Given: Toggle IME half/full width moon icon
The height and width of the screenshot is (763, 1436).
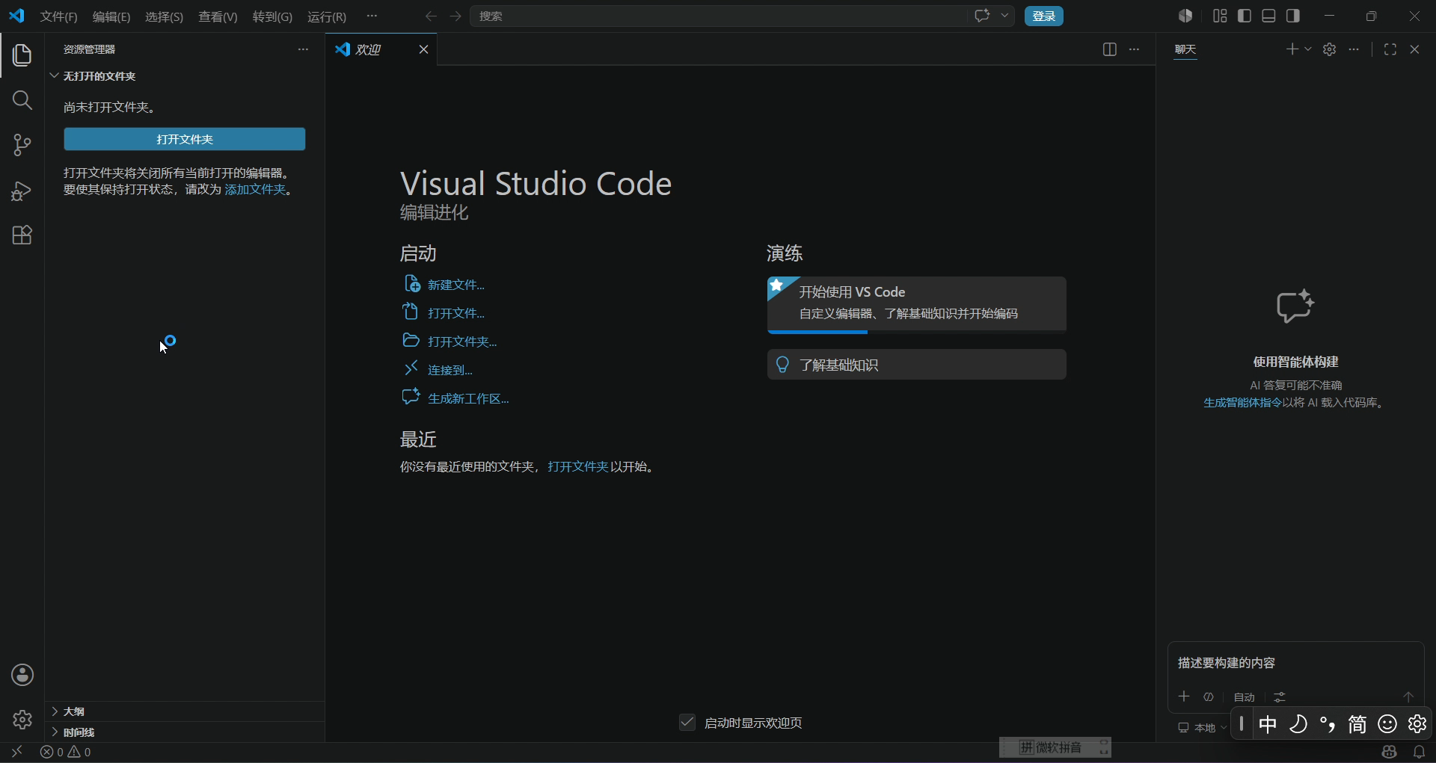Looking at the screenshot, I should 1298,723.
